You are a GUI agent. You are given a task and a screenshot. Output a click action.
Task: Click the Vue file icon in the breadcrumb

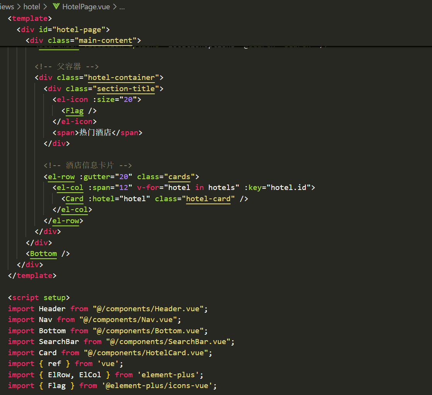pos(56,6)
